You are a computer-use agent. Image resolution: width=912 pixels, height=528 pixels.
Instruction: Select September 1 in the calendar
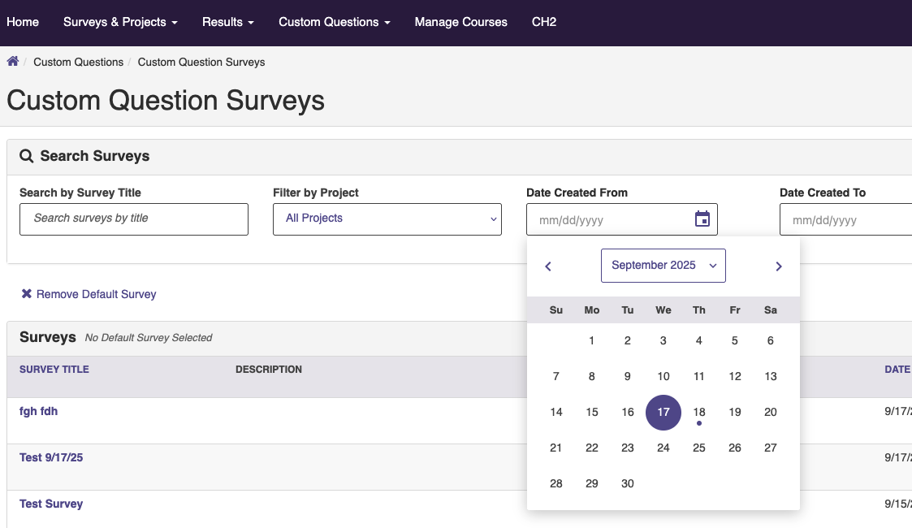point(591,340)
